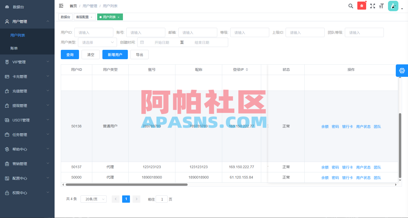This screenshot has height=218, width=408.
Task: Open the 20条/页 page size dropdown
Action: click(94, 199)
